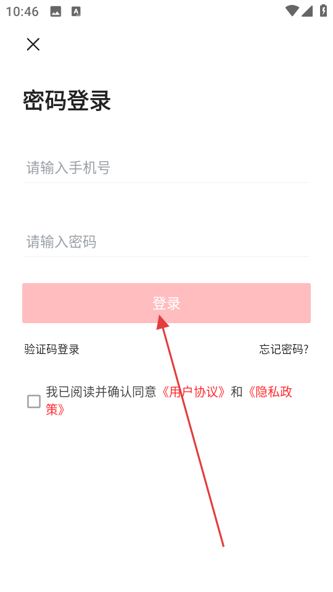Viewport: 333px width, 592px height.
Task: Tap the 10:46 clock in status bar
Action: 22,12
